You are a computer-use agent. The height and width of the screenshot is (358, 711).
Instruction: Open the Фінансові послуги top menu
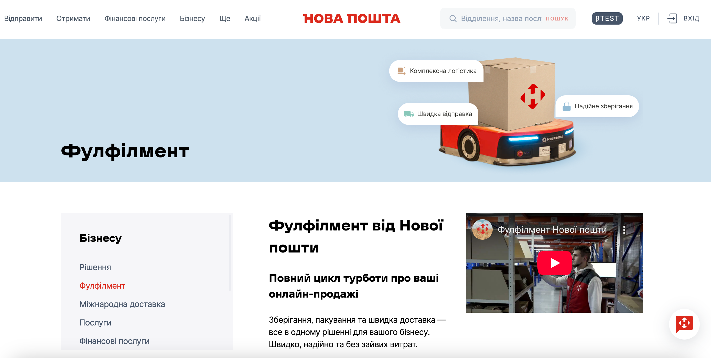coord(135,18)
